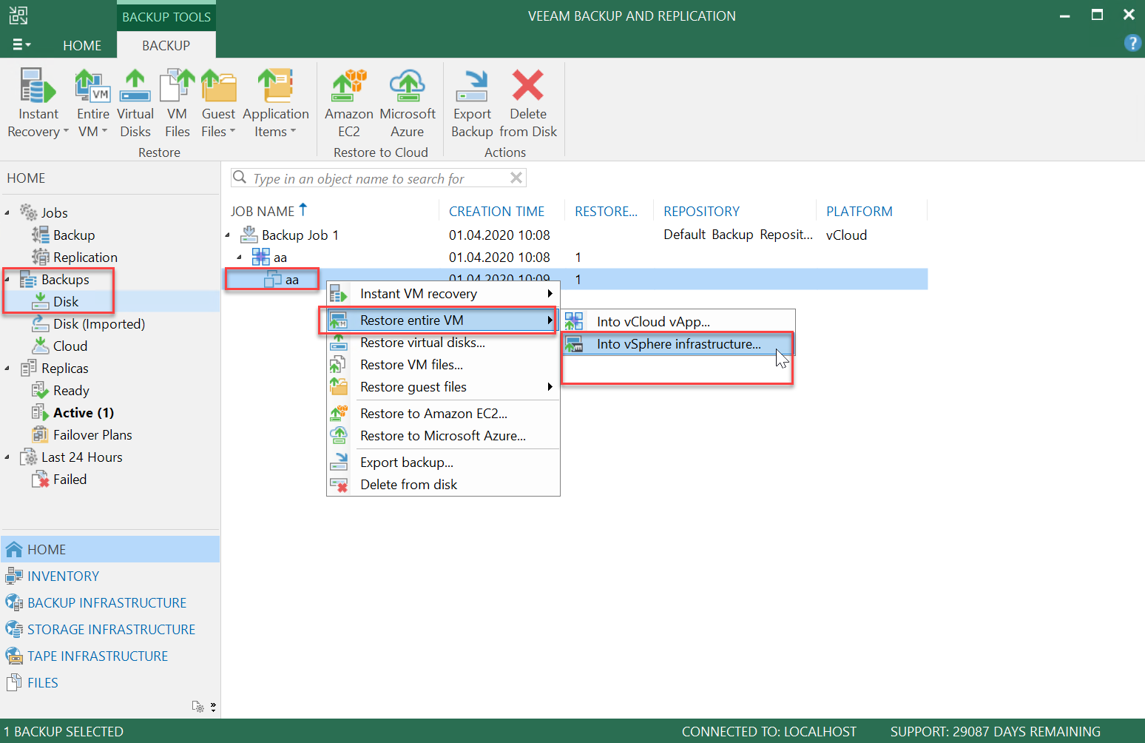Viewport: 1145px width, 743px height.
Task: Open the STORAGE INFRASTRUCTURE pane
Action: (x=110, y=630)
